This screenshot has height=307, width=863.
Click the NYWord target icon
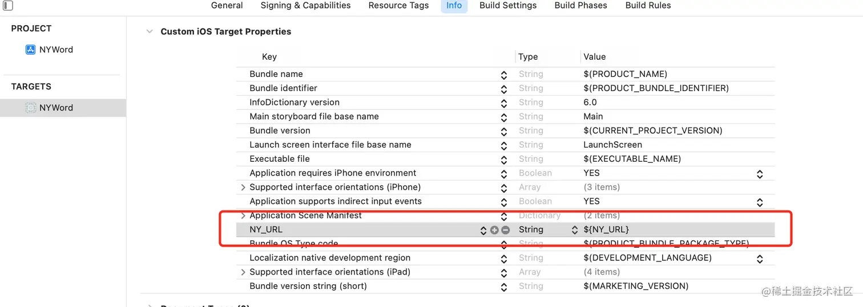(31, 108)
